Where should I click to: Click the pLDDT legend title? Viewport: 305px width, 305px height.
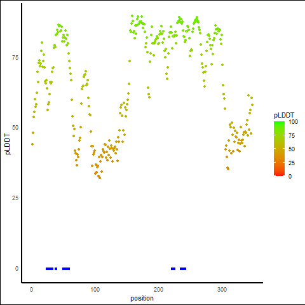284,116
